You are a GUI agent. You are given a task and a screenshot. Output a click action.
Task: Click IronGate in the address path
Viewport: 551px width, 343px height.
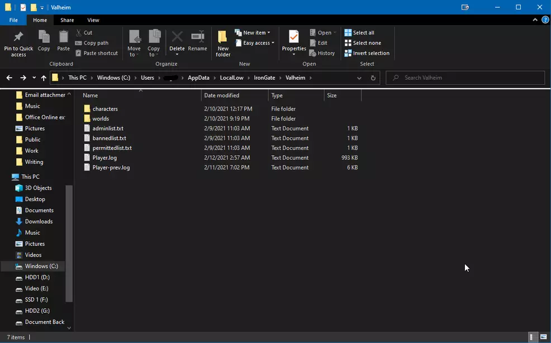coord(264,78)
